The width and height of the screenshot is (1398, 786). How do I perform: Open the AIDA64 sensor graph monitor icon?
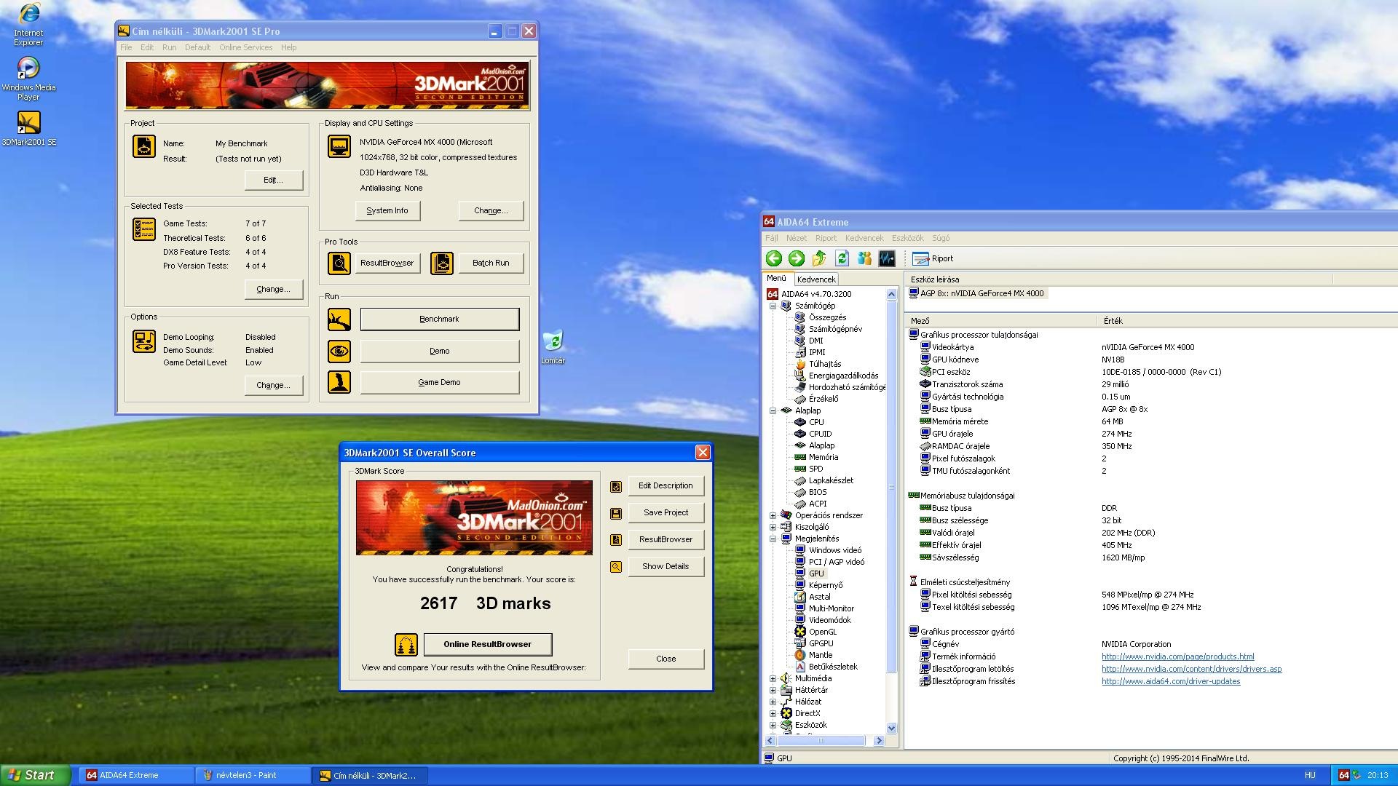coord(887,258)
